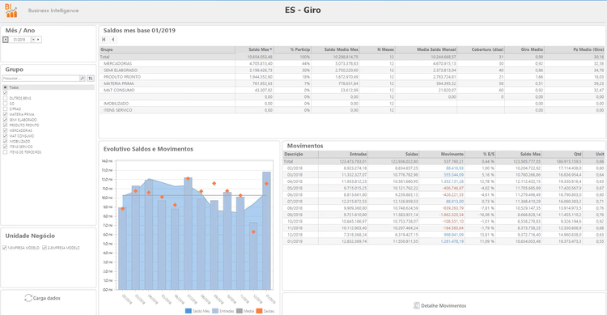Check the OUTROS BENS group checkbox
The image size is (607, 315).
point(6,99)
